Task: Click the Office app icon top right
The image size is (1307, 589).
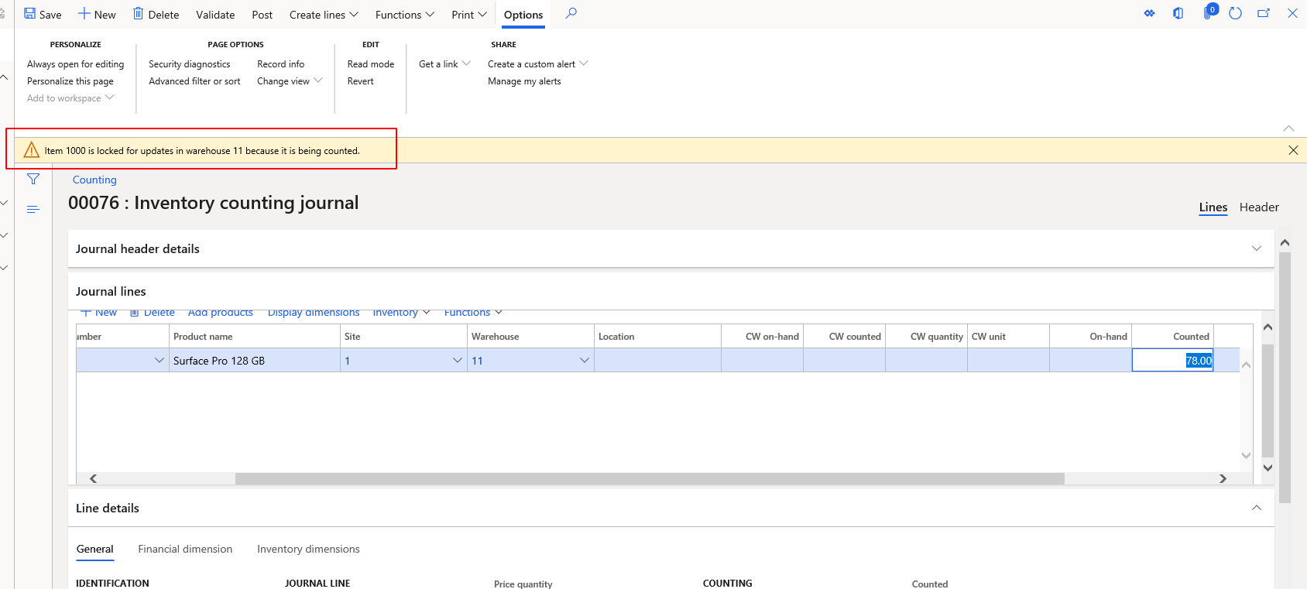Action: point(1178,14)
